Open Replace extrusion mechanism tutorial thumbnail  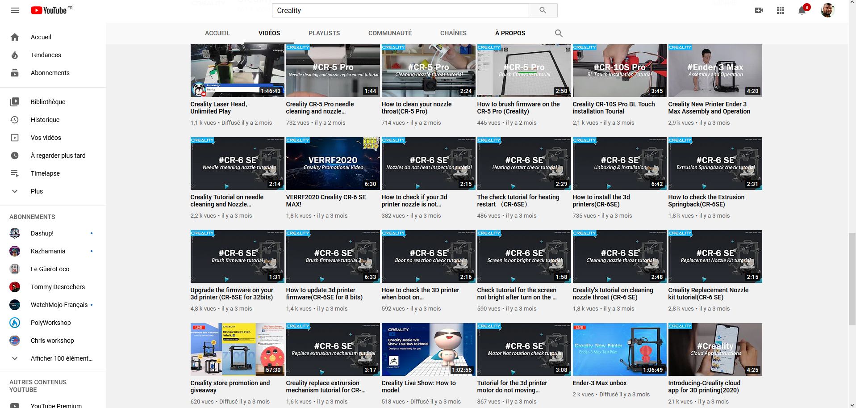[x=333, y=349]
